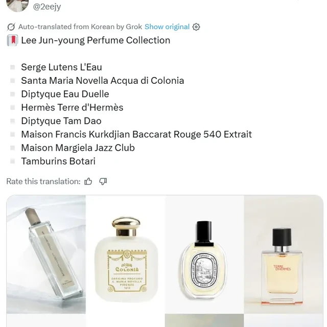The image size is (327, 327).
Task: Click the bullet next to Serge Lutens L'Eau
Action: coord(12,67)
